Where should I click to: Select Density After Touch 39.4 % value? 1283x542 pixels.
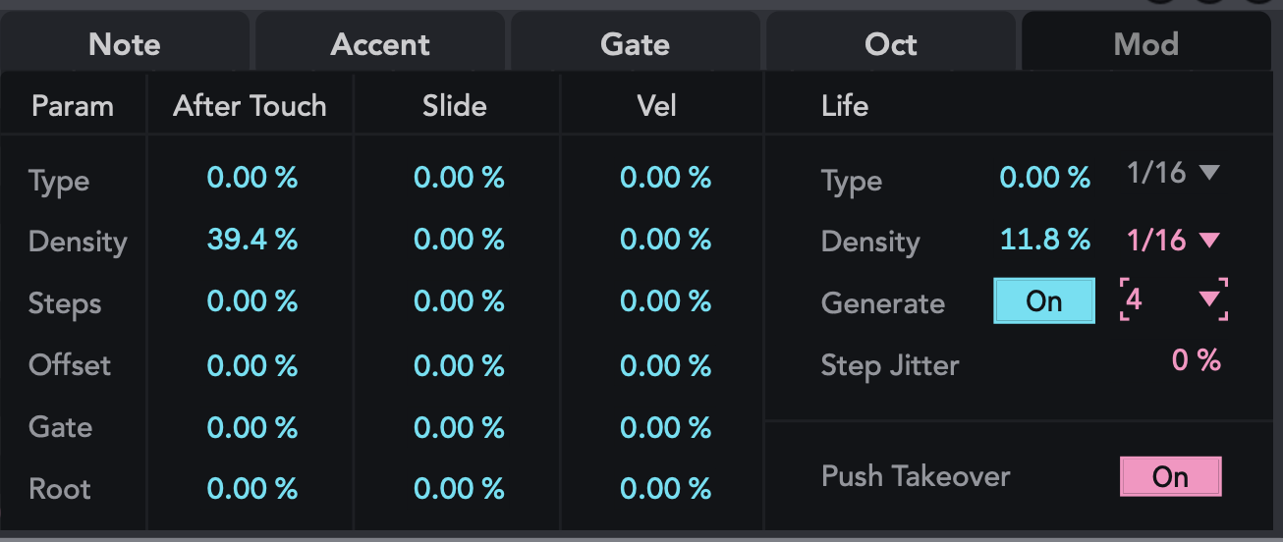252,241
